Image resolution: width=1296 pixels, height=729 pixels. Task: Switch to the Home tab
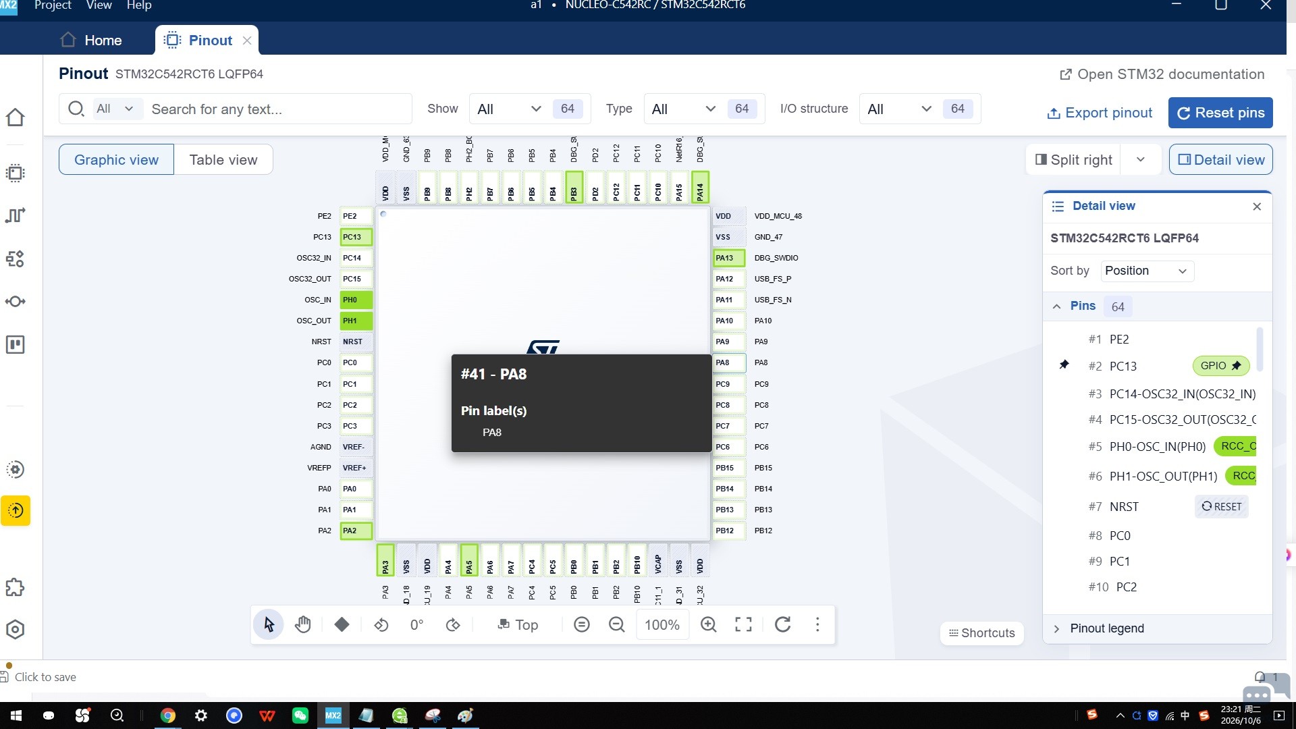pos(91,40)
